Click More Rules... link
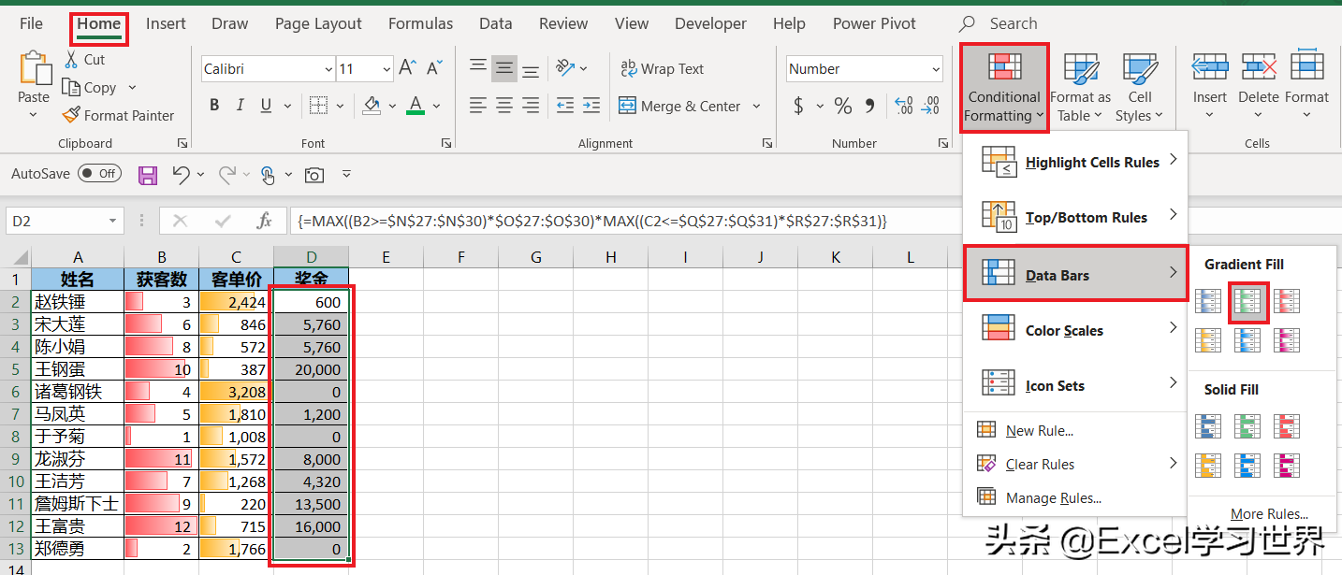The height and width of the screenshot is (575, 1342). tap(1269, 513)
